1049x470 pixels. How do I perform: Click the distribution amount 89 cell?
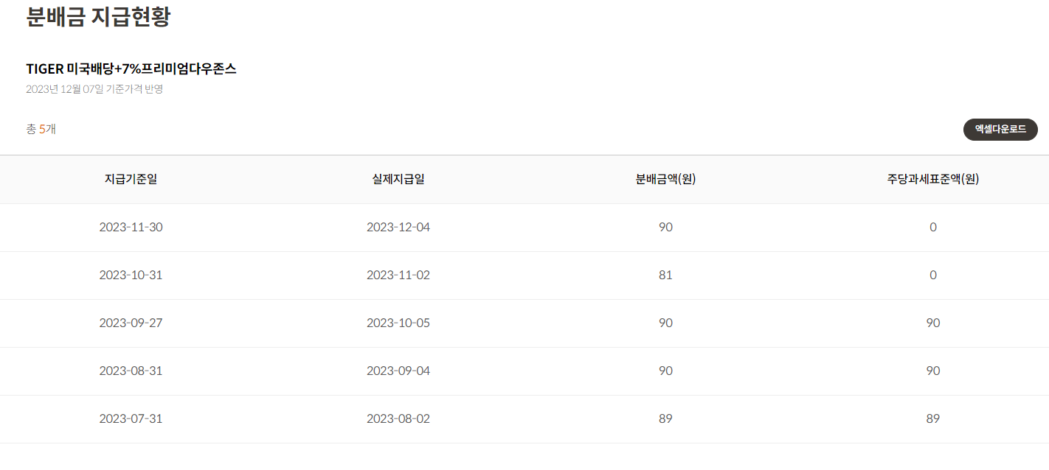[x=665, y=418]
